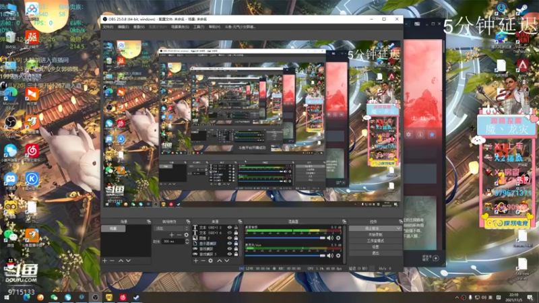Mute microphone speaker icon in mixer
The height and width of the screenshot is (303, 539).
tap(330, 256)
